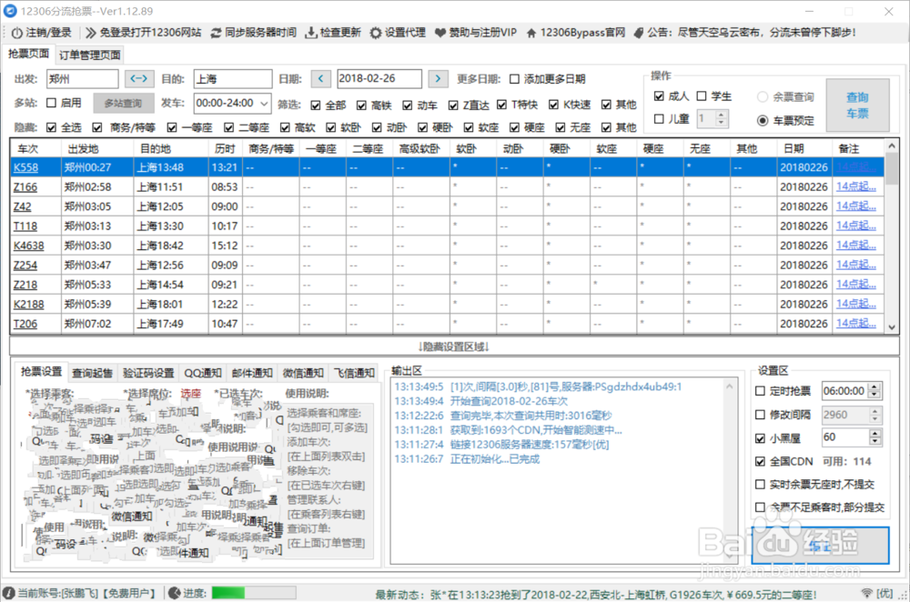Toggle 全国CDN checkbox
The height and width of the screenshot is (602, 910).
pos(760,462)
